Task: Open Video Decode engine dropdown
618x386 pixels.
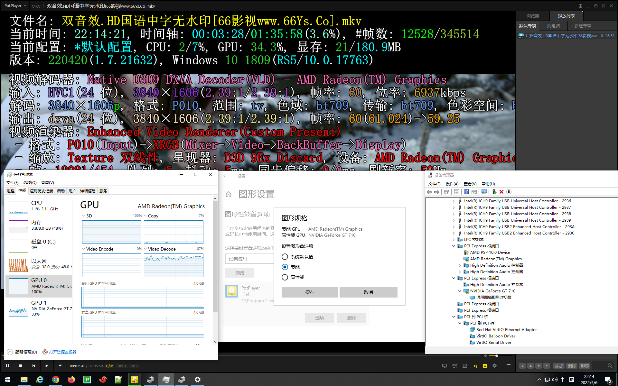Action: tap(145, 249)
